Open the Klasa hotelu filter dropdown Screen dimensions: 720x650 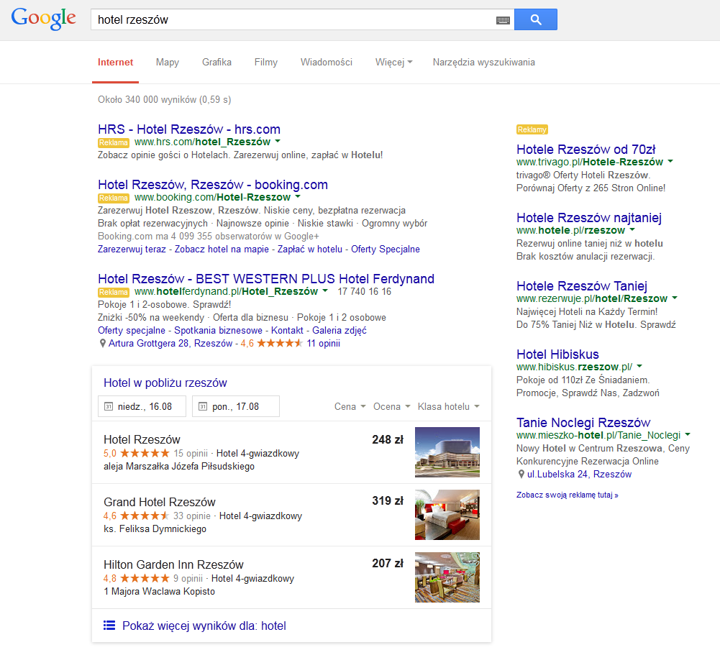(x=449, y=406)
